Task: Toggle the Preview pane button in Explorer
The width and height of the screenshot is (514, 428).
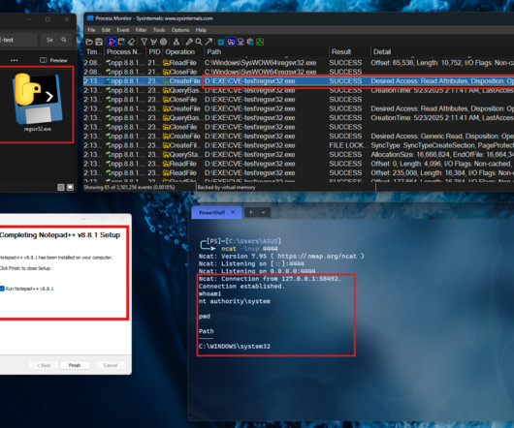Action: (53, 60)
